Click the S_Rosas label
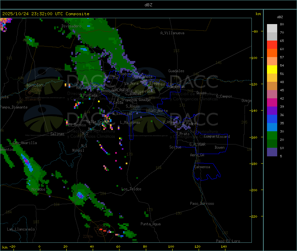The image size is (297, 251). coord(133,106)
